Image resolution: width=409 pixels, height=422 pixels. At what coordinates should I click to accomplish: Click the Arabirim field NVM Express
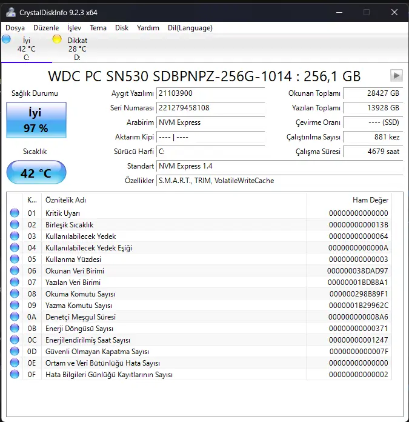click(x=210, y=122)
